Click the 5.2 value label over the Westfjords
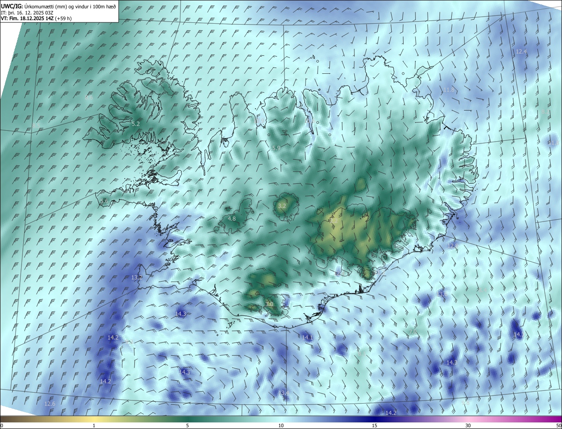This screenshot has width=562, height=429. (x=136, y=124)
